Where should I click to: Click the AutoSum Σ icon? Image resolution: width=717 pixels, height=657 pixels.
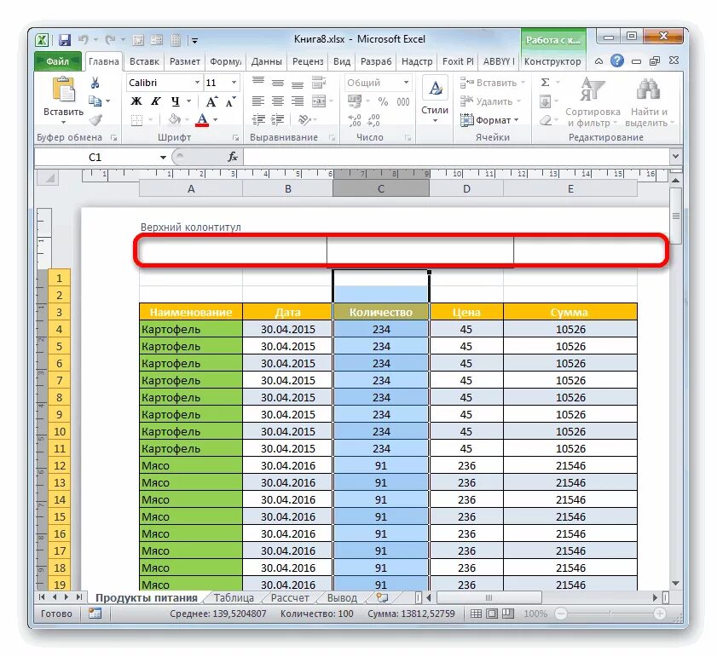(546, 82)
